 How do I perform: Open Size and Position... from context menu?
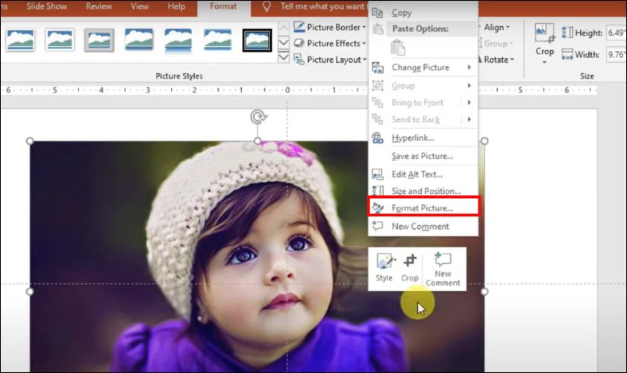point(422,191)
